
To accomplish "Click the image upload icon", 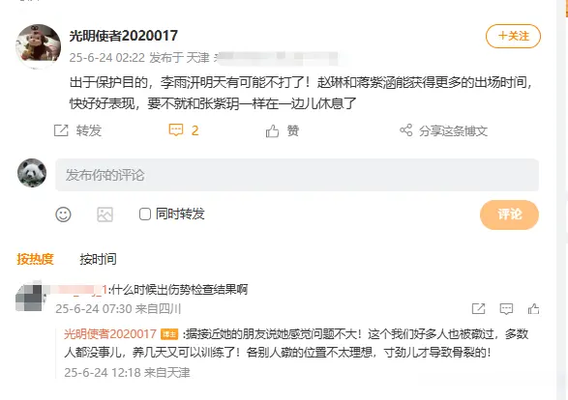I will point(105,214).
